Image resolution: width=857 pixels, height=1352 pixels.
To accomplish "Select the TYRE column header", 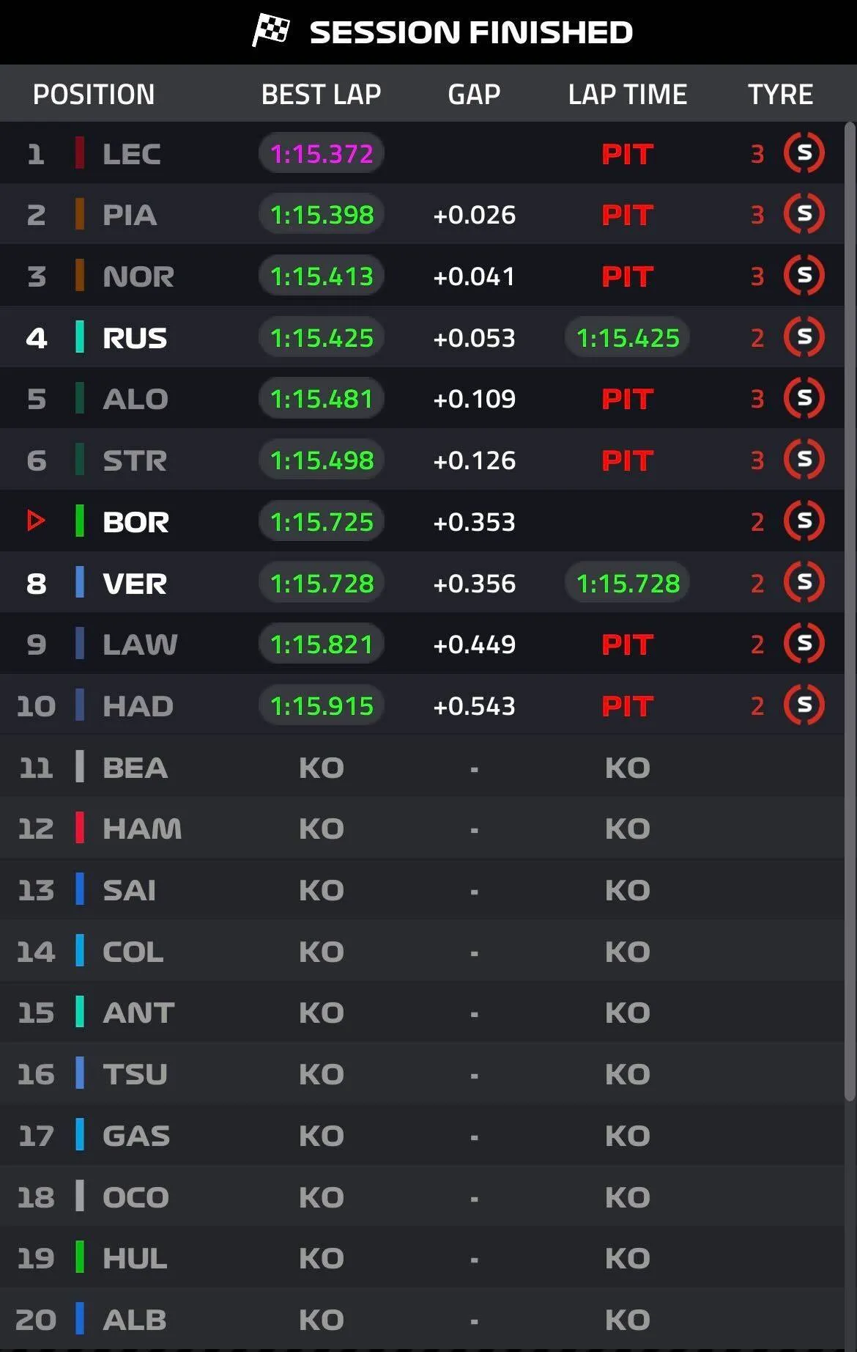I will (780, 94).
